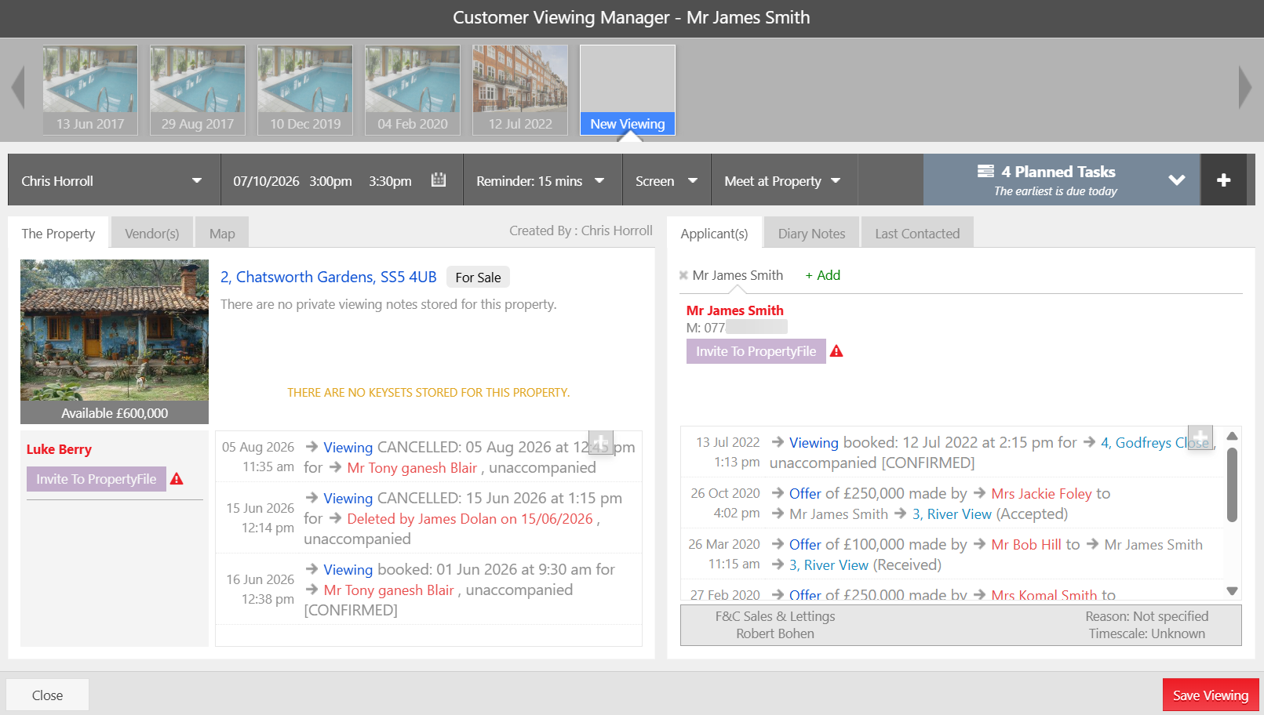The image size is (1264, 715).
Task: Remove applicant Mr James Smith with the x
Action: coord(683,275)
